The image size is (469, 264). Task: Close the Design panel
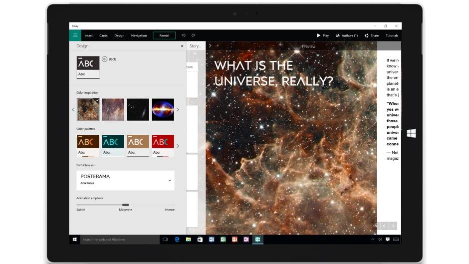coord(182,46)
